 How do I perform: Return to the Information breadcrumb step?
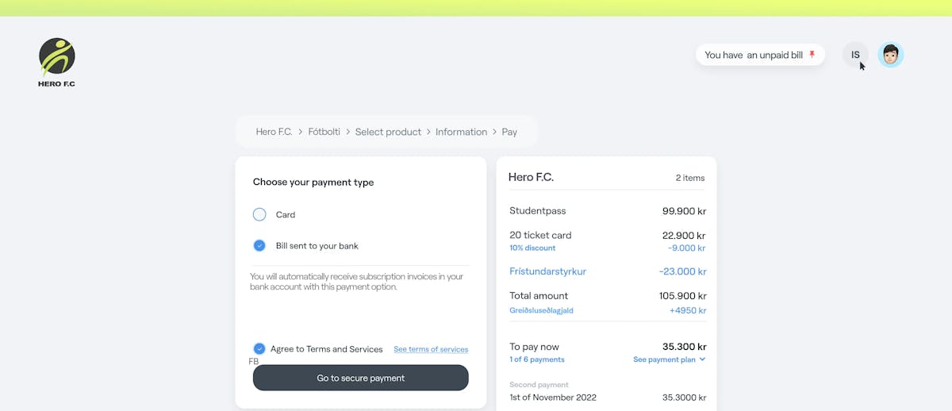click(461, 132)
